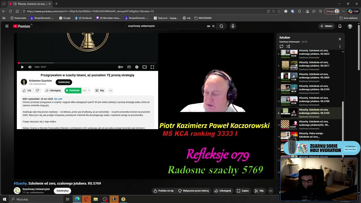Dislike the Królestwo Szachów video
Image resolution: width=361 pixels, height=203 pixels.
pos(37,91)
